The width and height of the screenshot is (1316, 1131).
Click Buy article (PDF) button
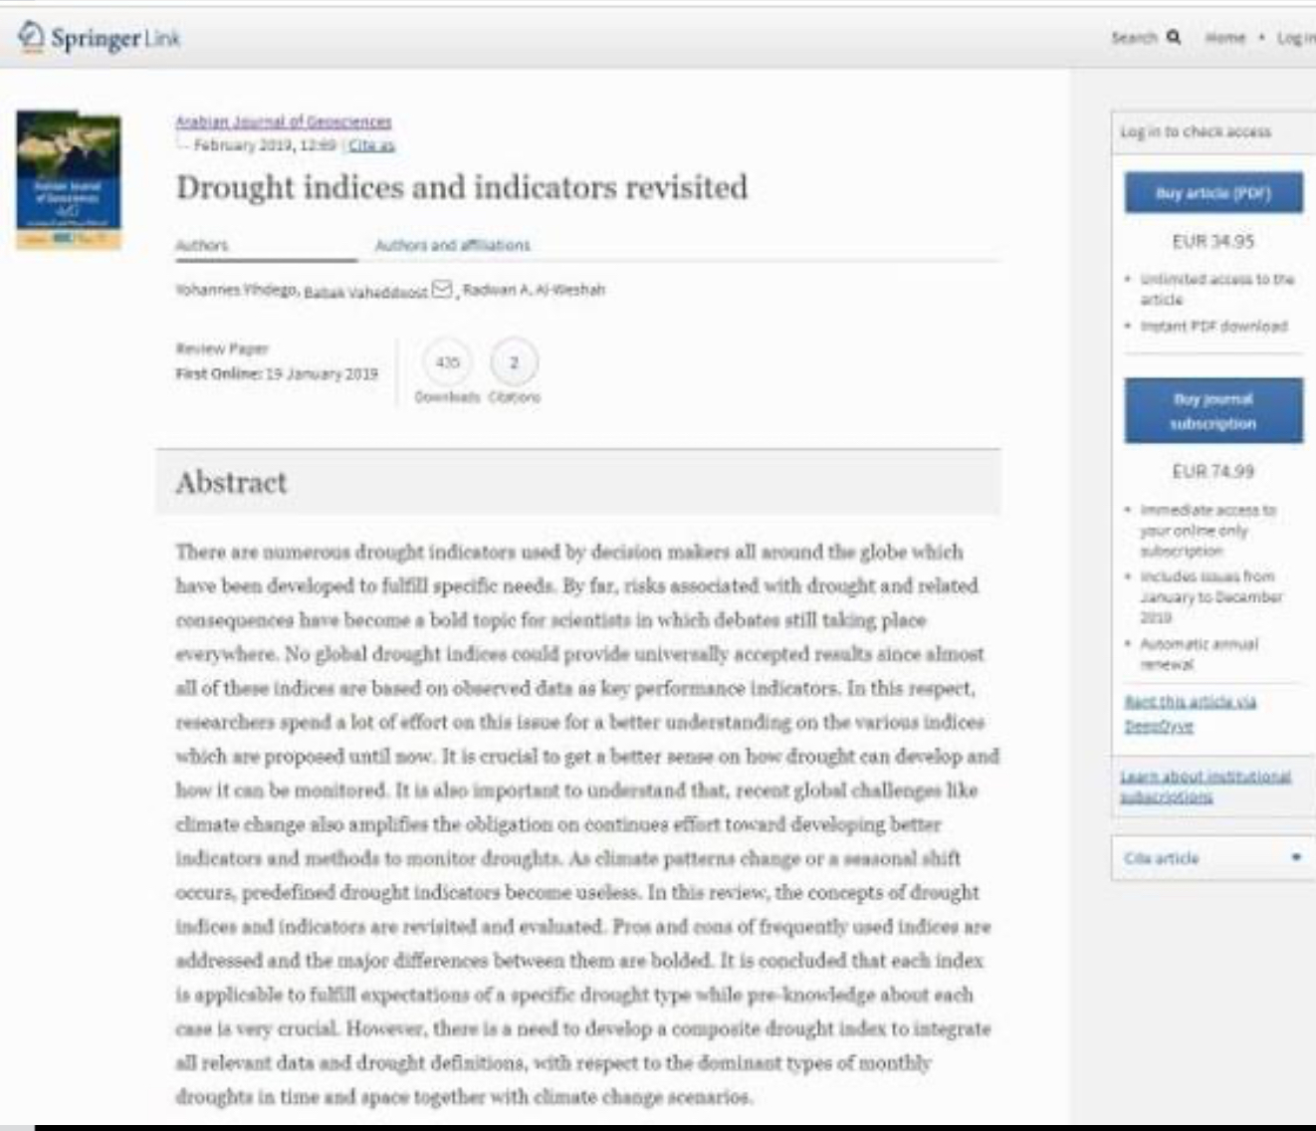coord(1213,193)
